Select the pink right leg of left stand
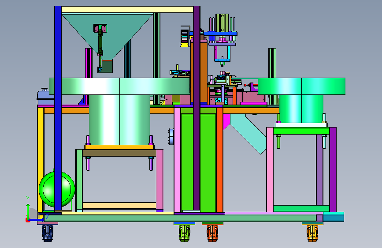 (x=160, y=180)
